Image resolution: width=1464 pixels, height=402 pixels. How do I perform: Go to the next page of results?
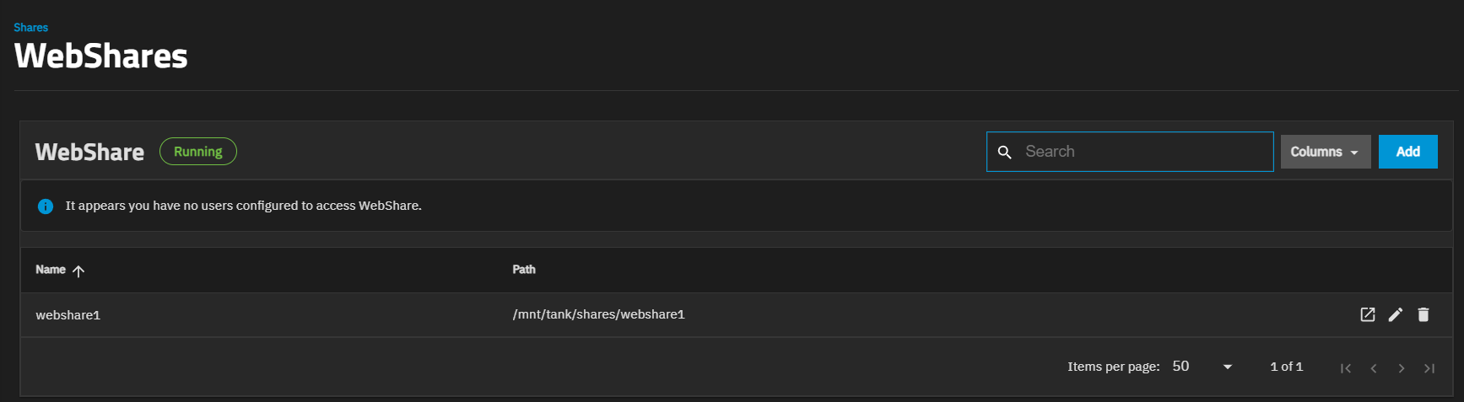(1402, 367)
